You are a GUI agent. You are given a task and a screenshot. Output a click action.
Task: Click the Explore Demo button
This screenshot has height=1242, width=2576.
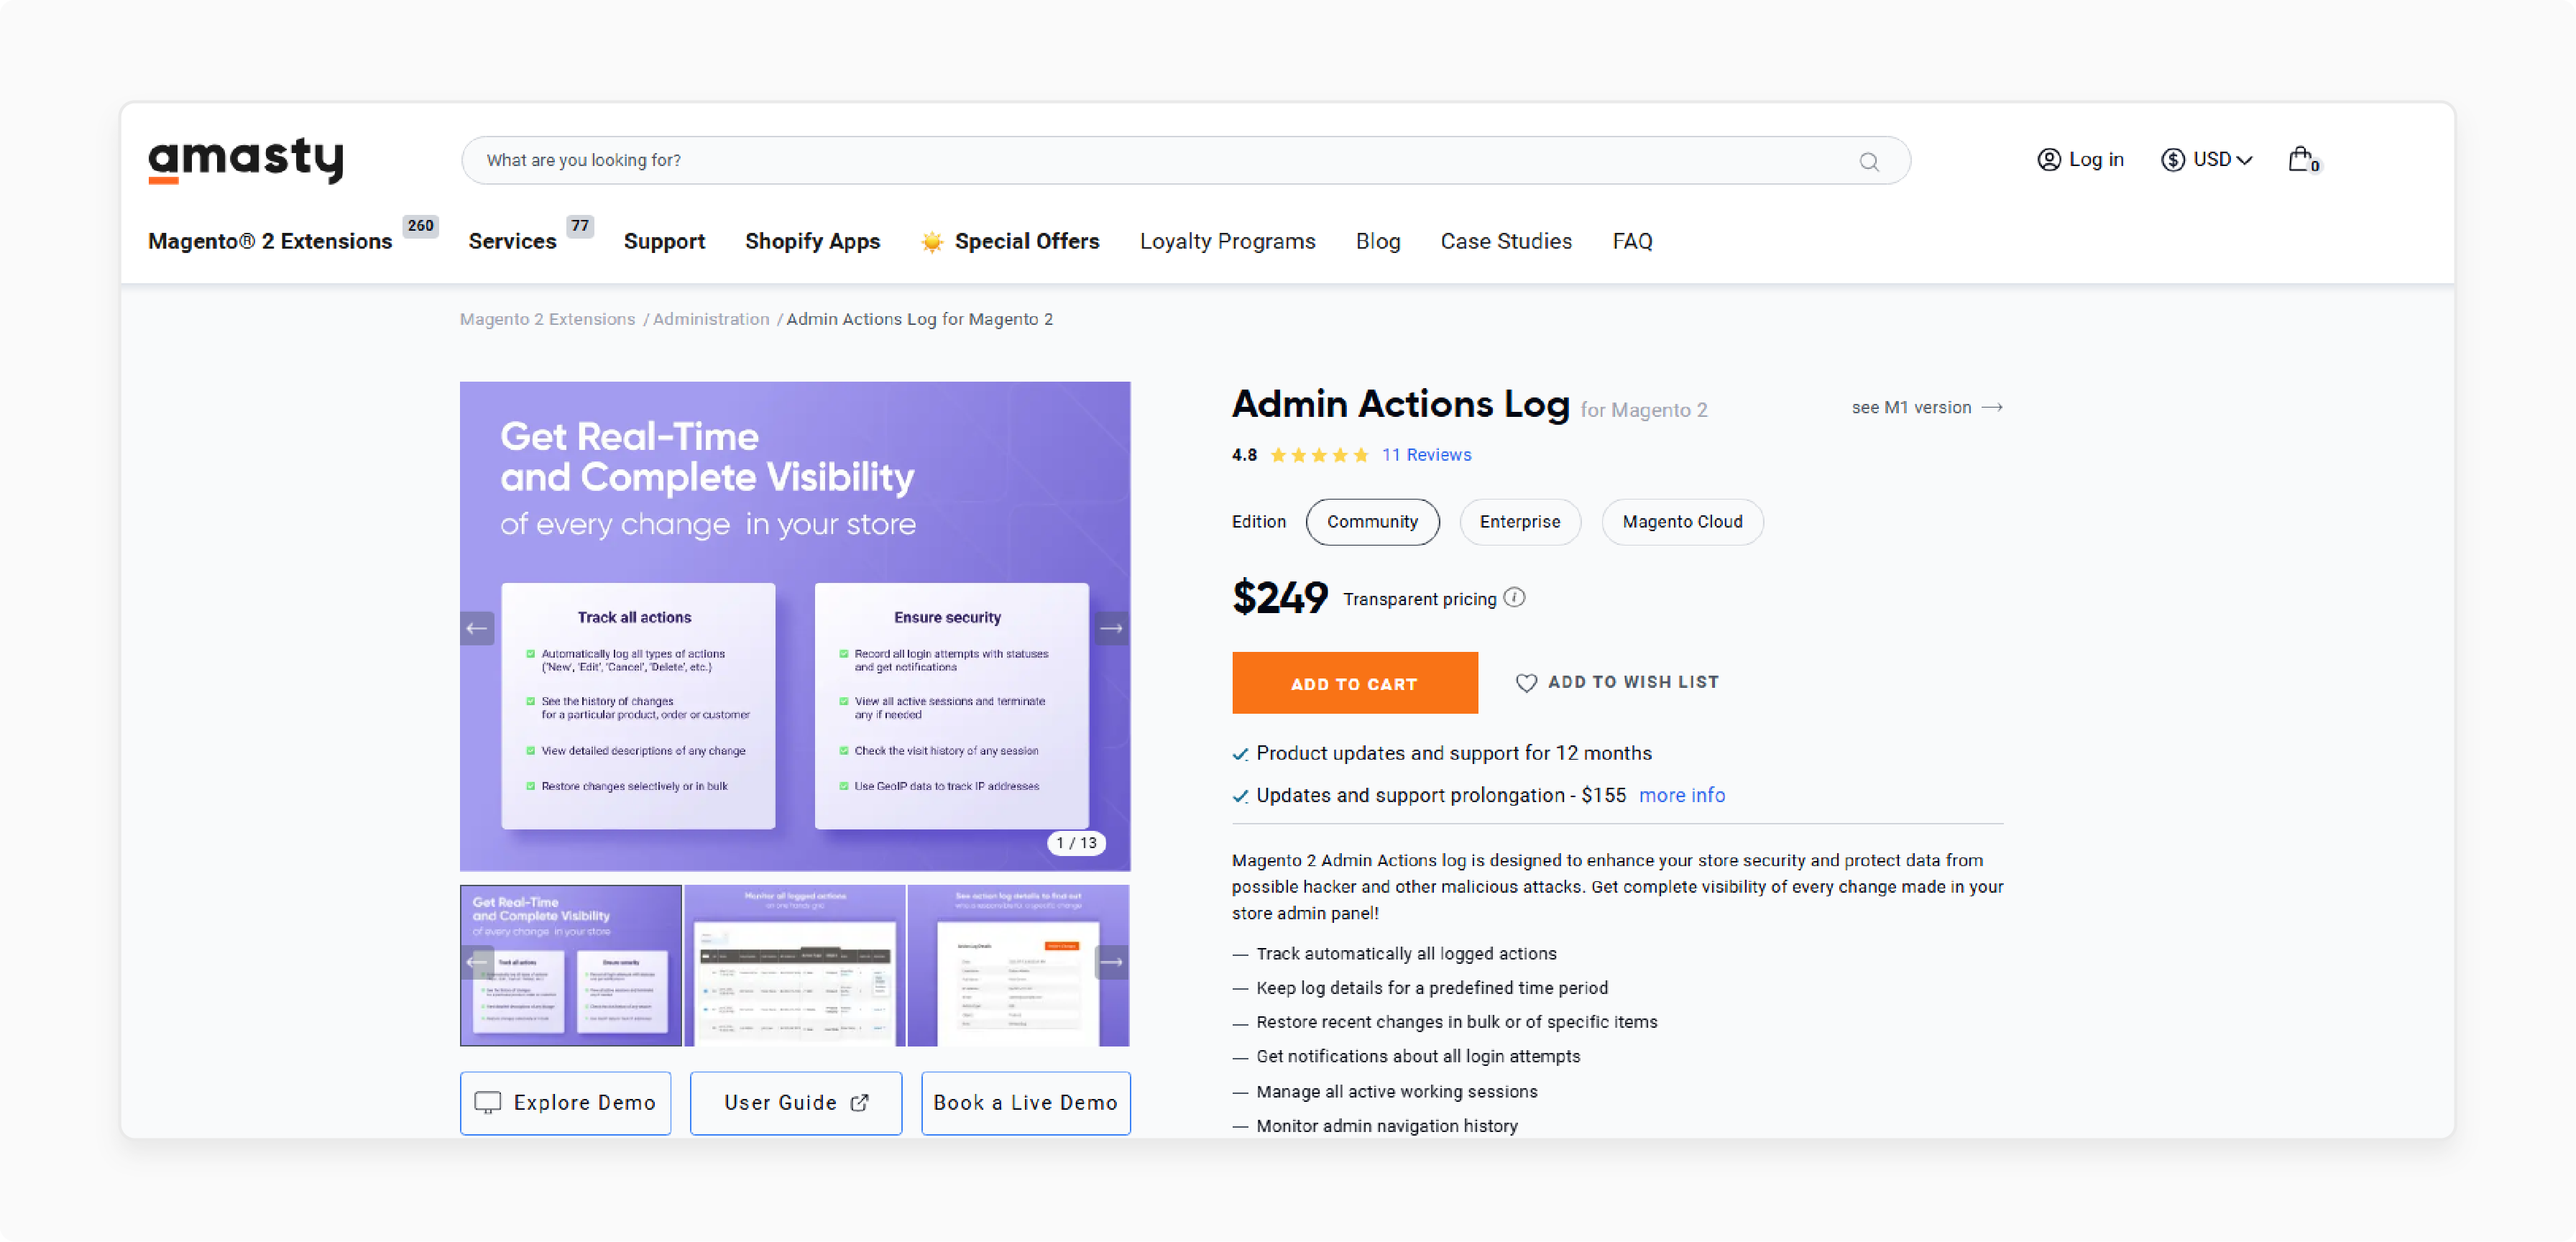(565, 1102)
